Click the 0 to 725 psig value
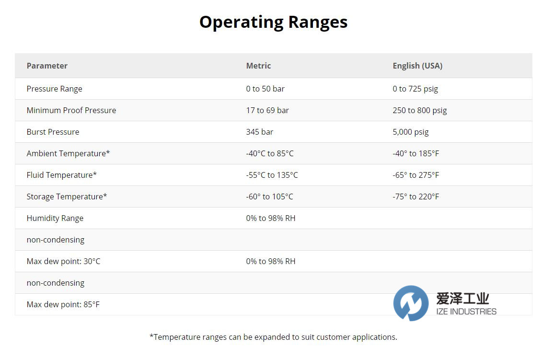The height and width of the screenshot is (347, 553). pyautogui.click(x=415, y=89)
